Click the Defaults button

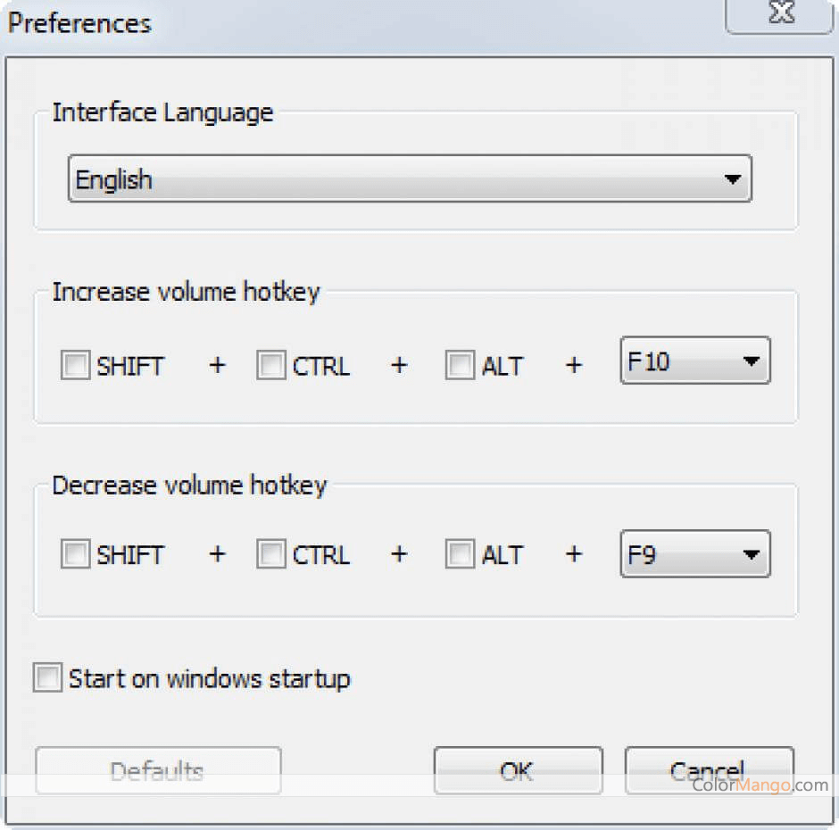(x=157, y=770)
